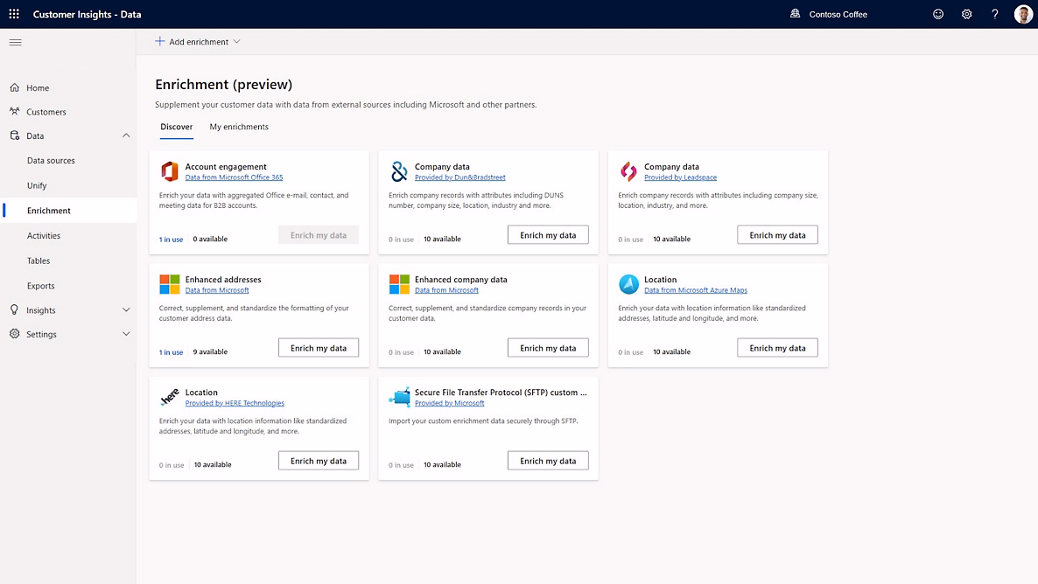Viewport: 1038px width, 584px height.
Task: Click Enrich my data for Enhanced addresses
Action: [x=319, y=348]
